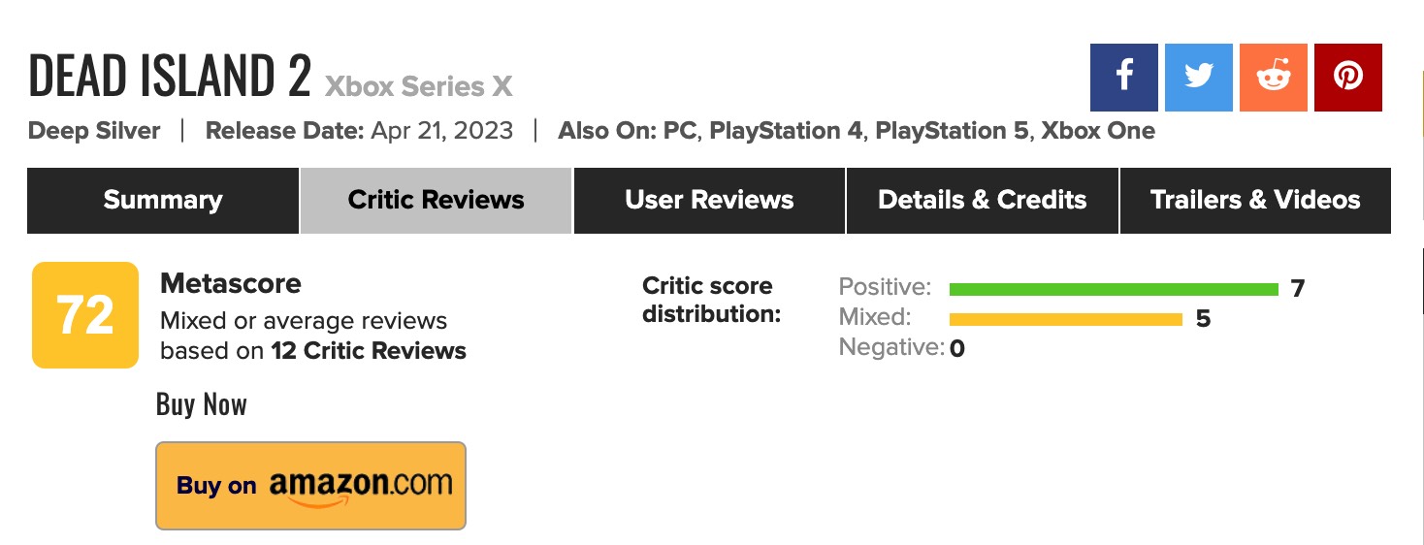Viewport: 1424px width, 545px height.
Task: Share page via Reddit icon
Action: (1273, 78)
